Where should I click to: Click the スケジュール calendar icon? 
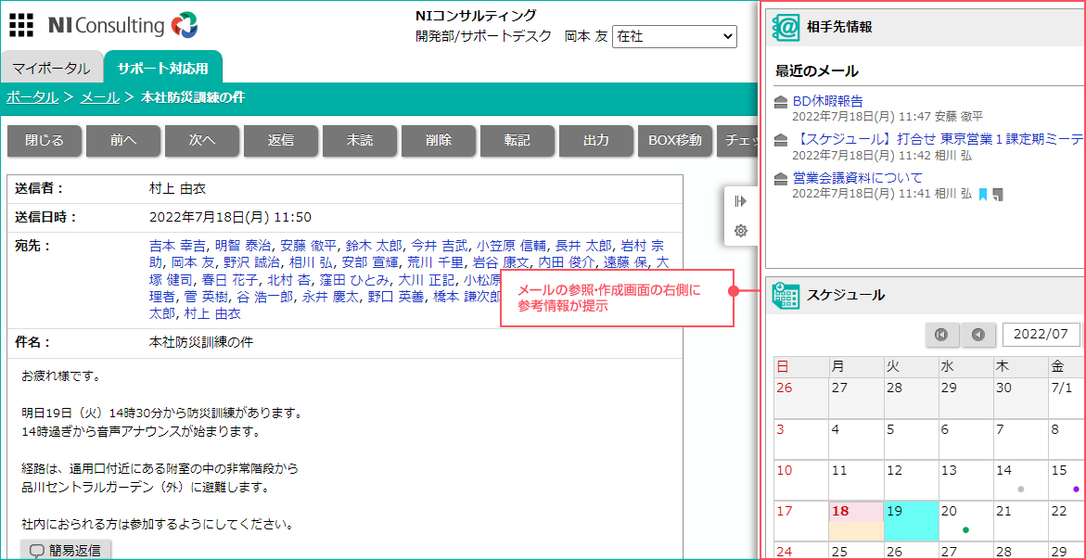(786, 295)
